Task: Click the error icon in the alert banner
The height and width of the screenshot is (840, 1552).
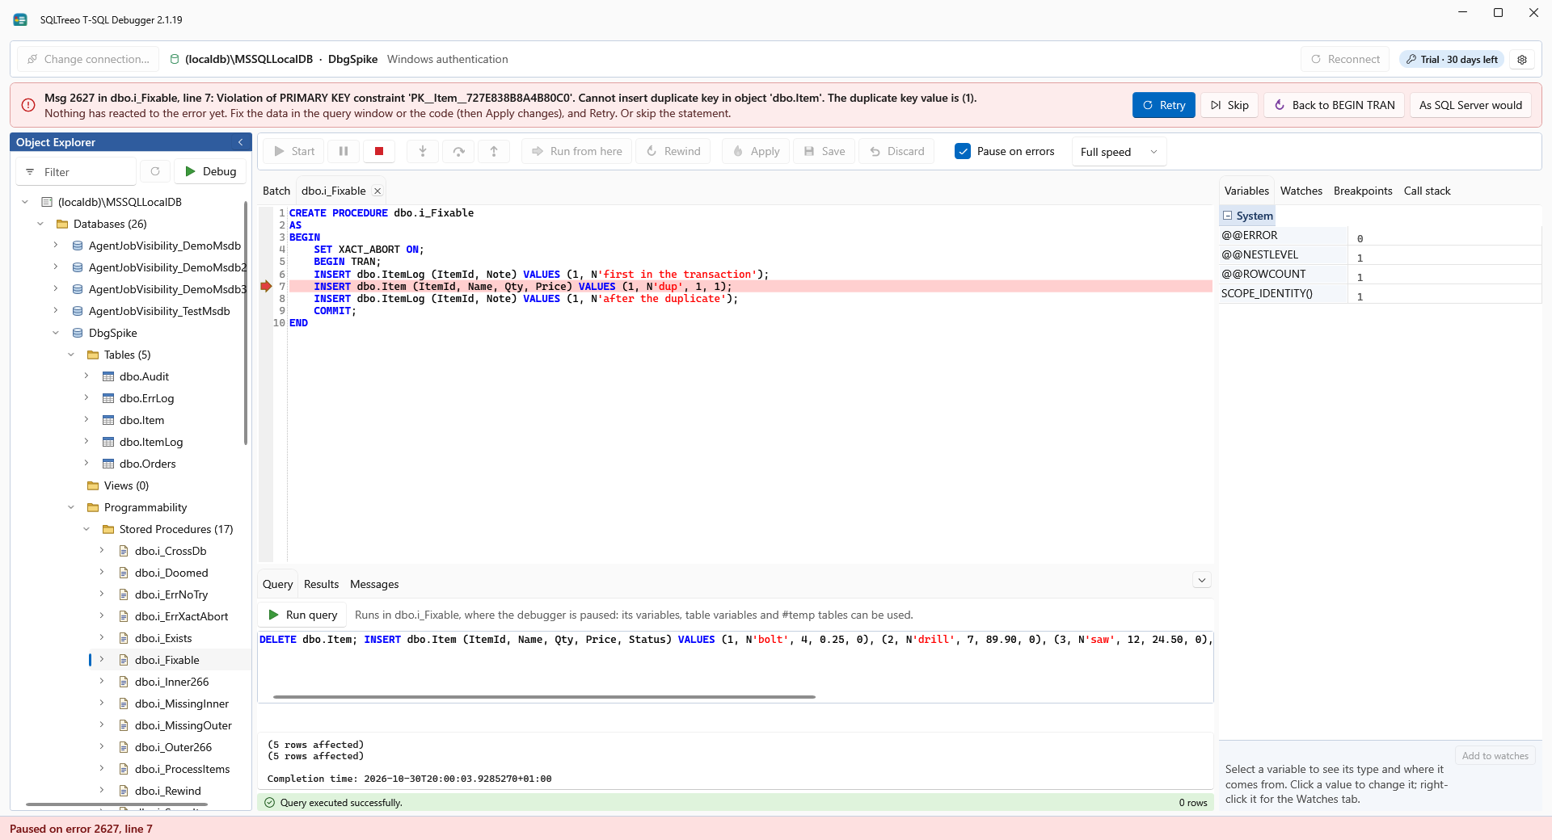Action: pos(28,105)
